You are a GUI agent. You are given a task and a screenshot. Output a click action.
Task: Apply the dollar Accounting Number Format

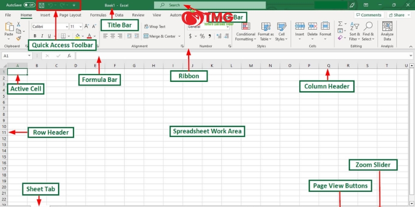(190, 36)
